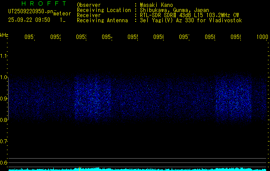Click the 0.7 kHz axis label
This screenshot has height=171, width=270.
click(3, 142)
